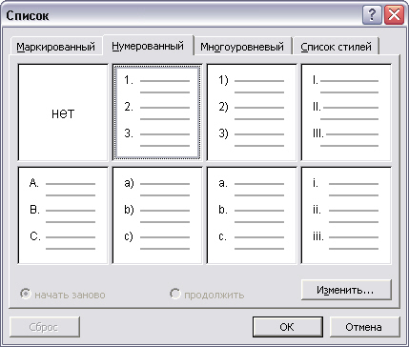Image resolution: width=409 pixels, height=347 pixels.
Task: Pick the a) b) c) lettered list style
Action: point(157,215)
